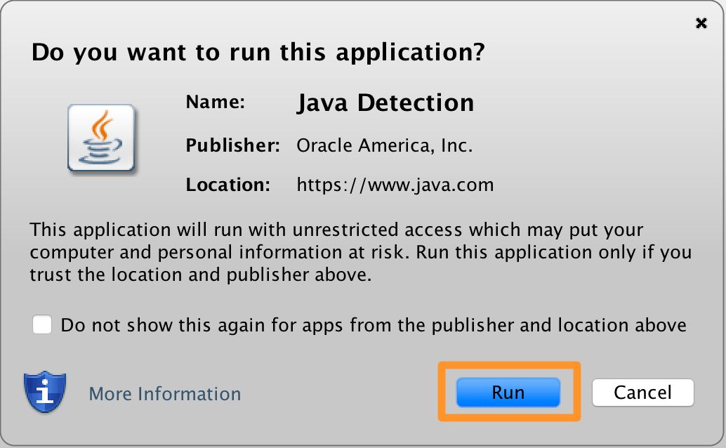The width and height of the screenshot is (726, 448).
Task: Click the X to close the dialog
Action: pos(701,22)
